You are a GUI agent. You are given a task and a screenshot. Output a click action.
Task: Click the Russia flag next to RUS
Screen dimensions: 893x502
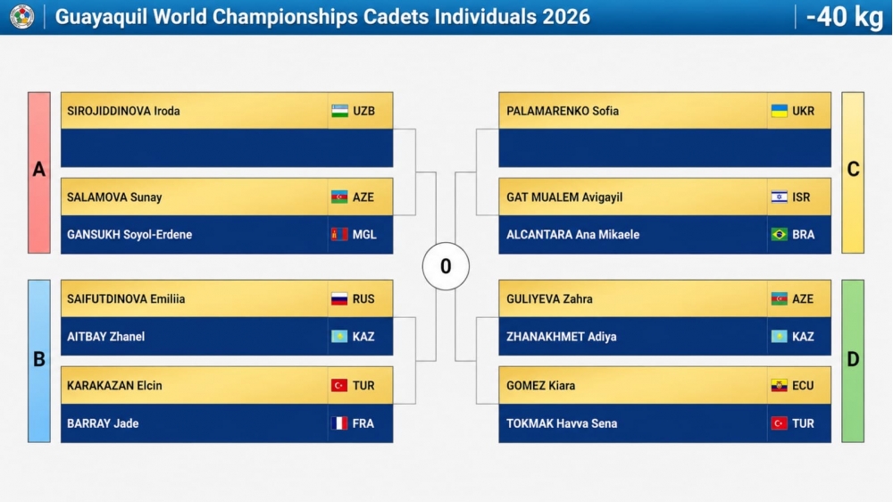coord(339,298)
